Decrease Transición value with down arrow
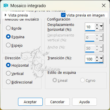 coord(97,60)
